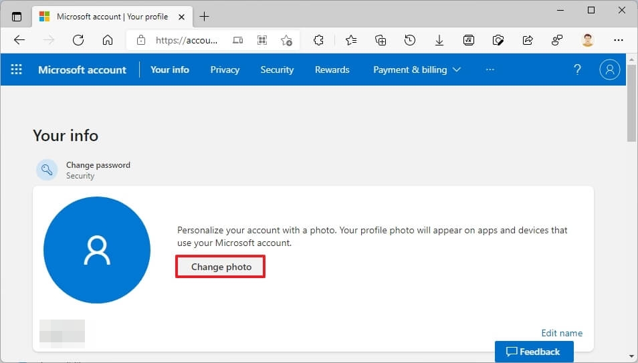Open the Your info navigation item
638x363 pixels.
[170, 70]
